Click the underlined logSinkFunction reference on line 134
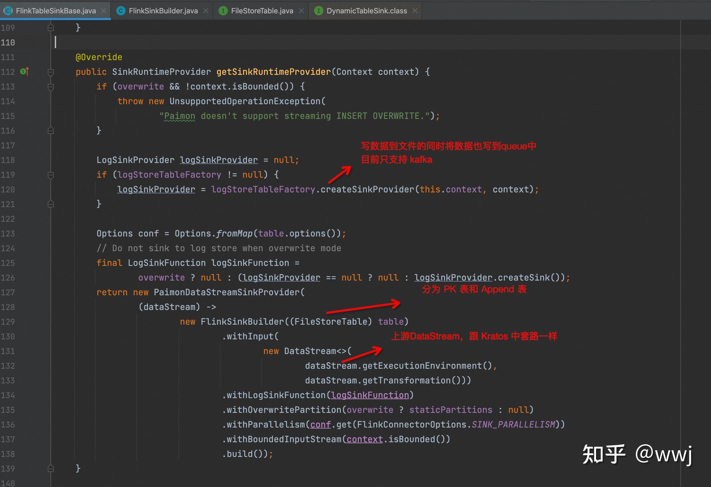 pyautogui.click(x=370, y=395)
